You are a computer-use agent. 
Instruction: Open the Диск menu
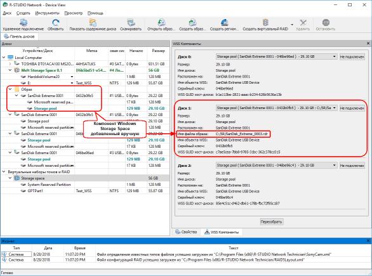7,13
